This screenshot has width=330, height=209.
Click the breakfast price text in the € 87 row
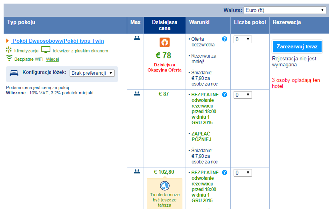tap(204, 156)
